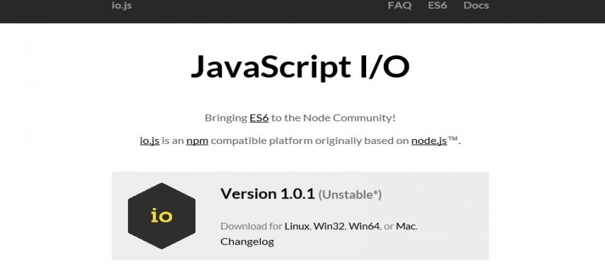Go to ES6 in top navigation
The height and width of the screenshot is (264, 605).
[437, 6]
